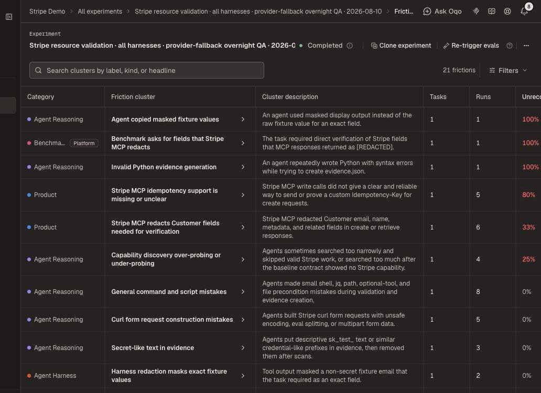Click help icon next to Re-trigger evals
Viewport: 541px width, 393px height.
[x=509, y=46]
